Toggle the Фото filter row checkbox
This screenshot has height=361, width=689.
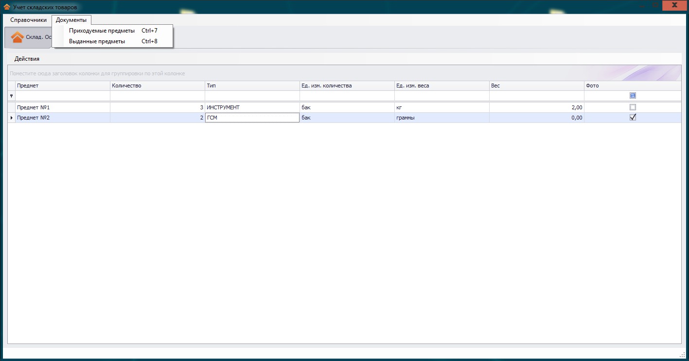click(633, 96)
